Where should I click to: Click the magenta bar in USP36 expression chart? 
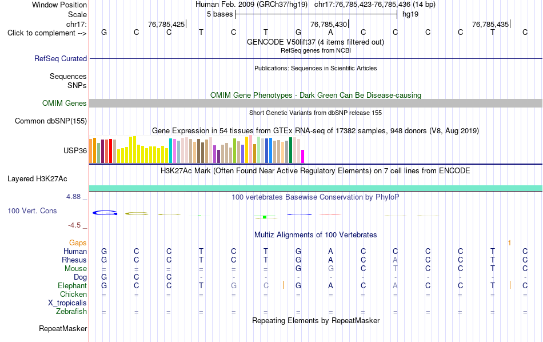tap(303, 156)
